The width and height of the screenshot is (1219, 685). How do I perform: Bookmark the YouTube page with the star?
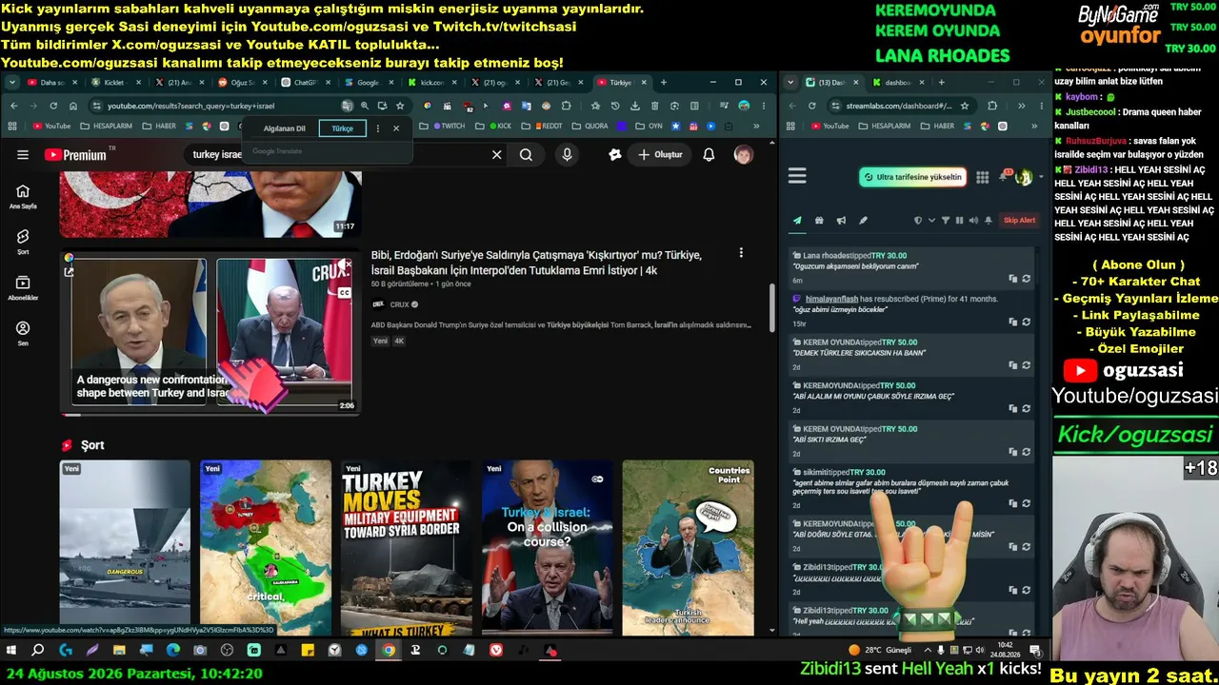400,106
